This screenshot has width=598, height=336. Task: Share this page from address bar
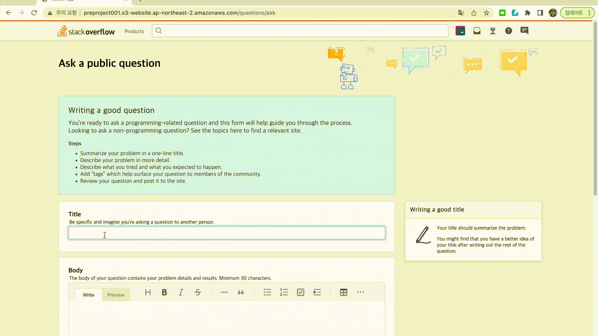coord(474,13)
